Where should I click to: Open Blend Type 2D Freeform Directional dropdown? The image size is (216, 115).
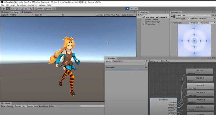[x=201, y=18]
